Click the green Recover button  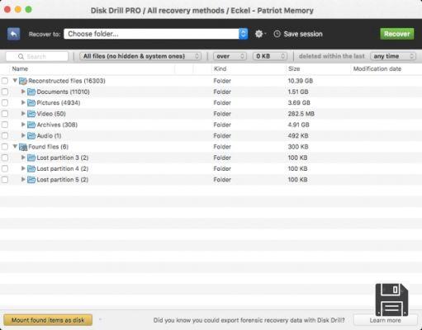pos(397,34)
